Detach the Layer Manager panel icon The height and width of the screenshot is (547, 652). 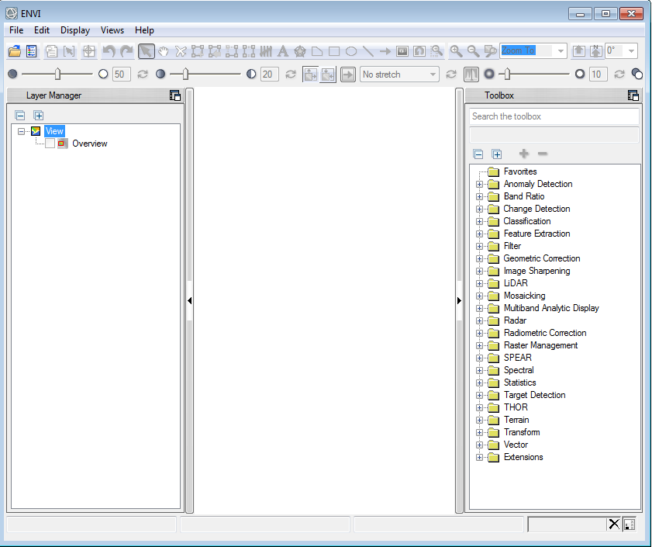pos(175,95)
